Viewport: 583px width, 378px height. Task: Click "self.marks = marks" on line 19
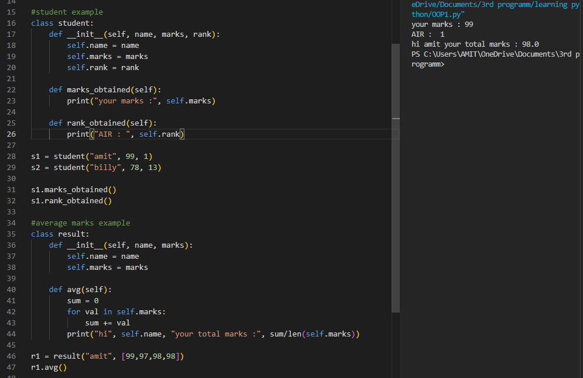[x=108, y=57]
